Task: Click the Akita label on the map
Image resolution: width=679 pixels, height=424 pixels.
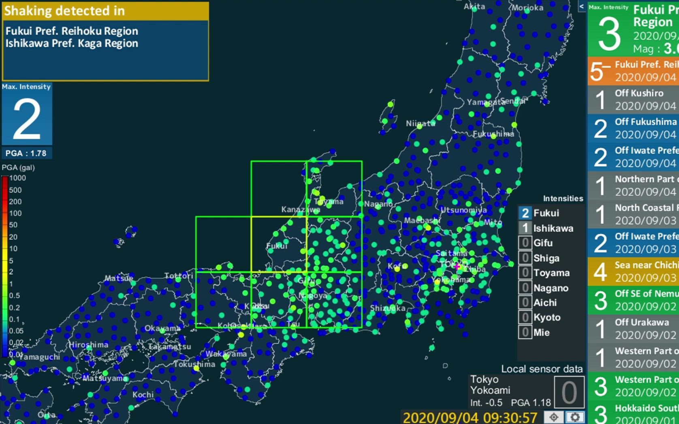Action: [474, 6]
